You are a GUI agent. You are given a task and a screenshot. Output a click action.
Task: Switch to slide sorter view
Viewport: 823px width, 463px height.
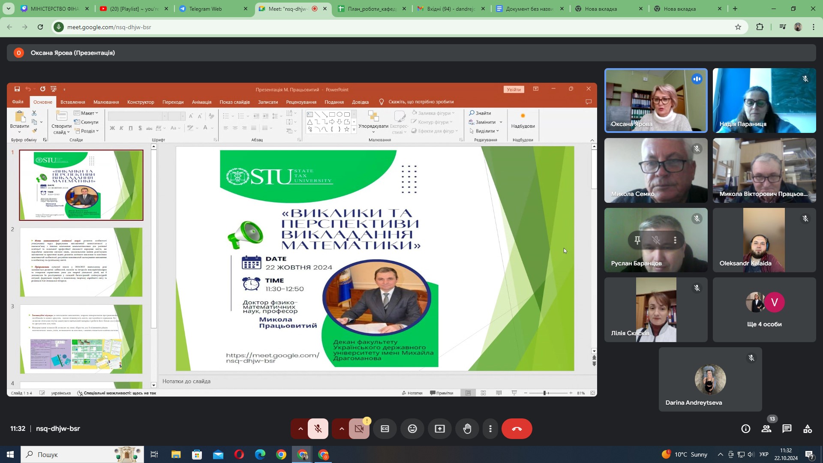pos(483,393)
